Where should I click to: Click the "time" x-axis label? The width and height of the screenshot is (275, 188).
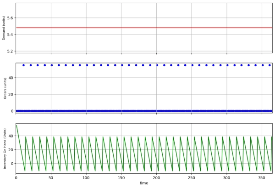tap(144, 183)
